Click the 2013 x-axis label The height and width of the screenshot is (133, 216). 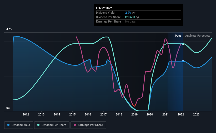click(x=41, y=114)
